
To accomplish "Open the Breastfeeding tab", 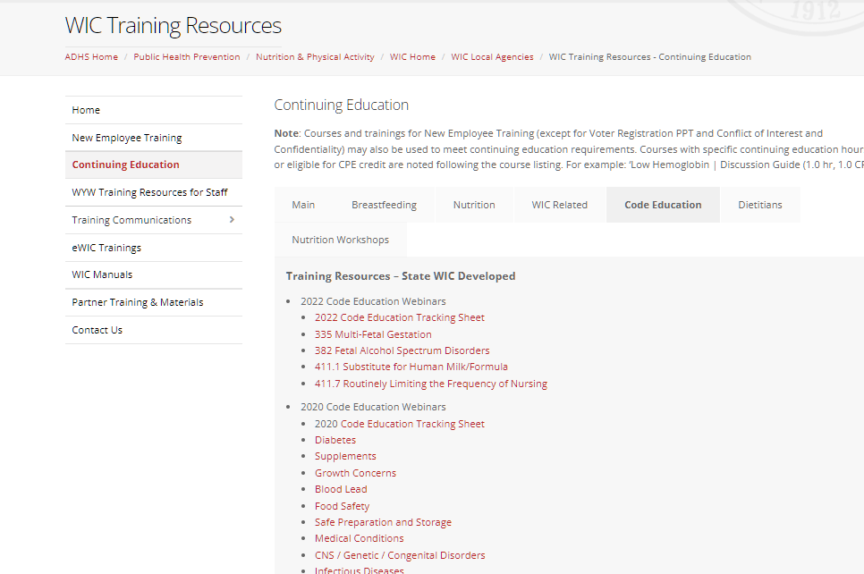I will point(384,205).
